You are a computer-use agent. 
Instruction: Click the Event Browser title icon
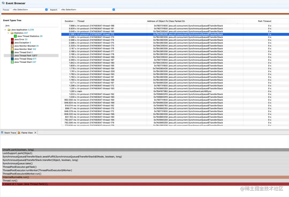[x=3, y=3]
